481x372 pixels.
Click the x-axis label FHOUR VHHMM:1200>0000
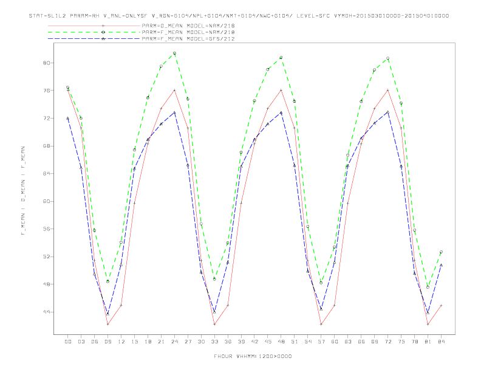(x=253, y=356)
